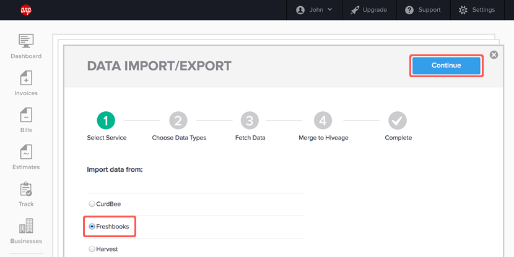Click step 1 Select Service circle
The height and width of the screenshot is (257, 514).
(x=106, y=120)
